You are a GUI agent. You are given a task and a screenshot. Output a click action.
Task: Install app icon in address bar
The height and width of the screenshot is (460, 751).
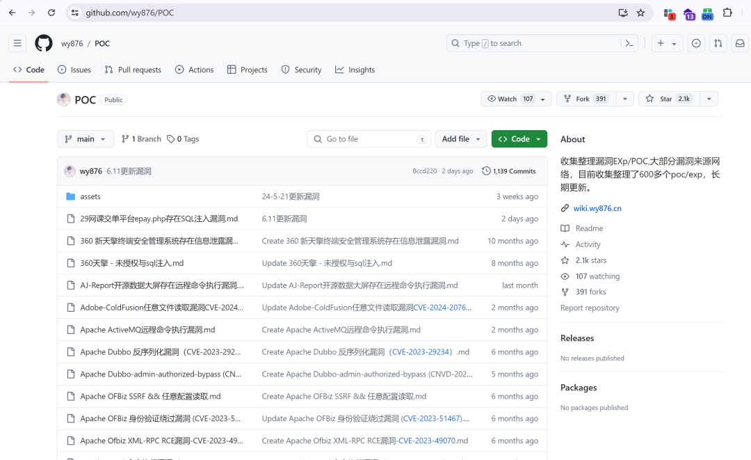pyautogui.click(x=622, y=13)
